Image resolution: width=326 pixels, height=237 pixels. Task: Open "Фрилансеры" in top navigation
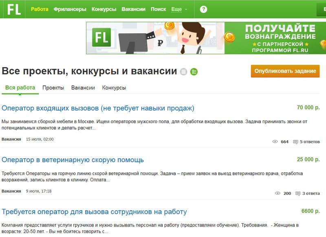70,9
